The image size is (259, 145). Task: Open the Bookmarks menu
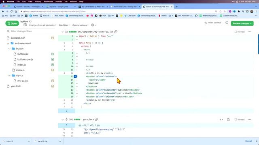(x=48, y=2)
